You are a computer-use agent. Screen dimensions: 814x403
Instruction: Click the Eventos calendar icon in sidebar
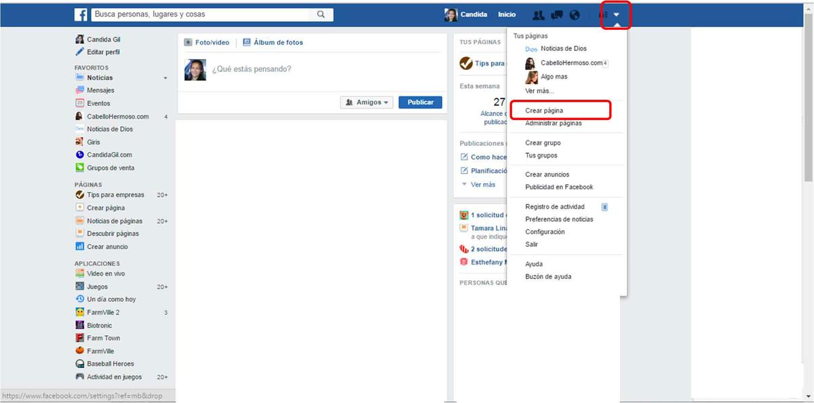tap(79, 103)
